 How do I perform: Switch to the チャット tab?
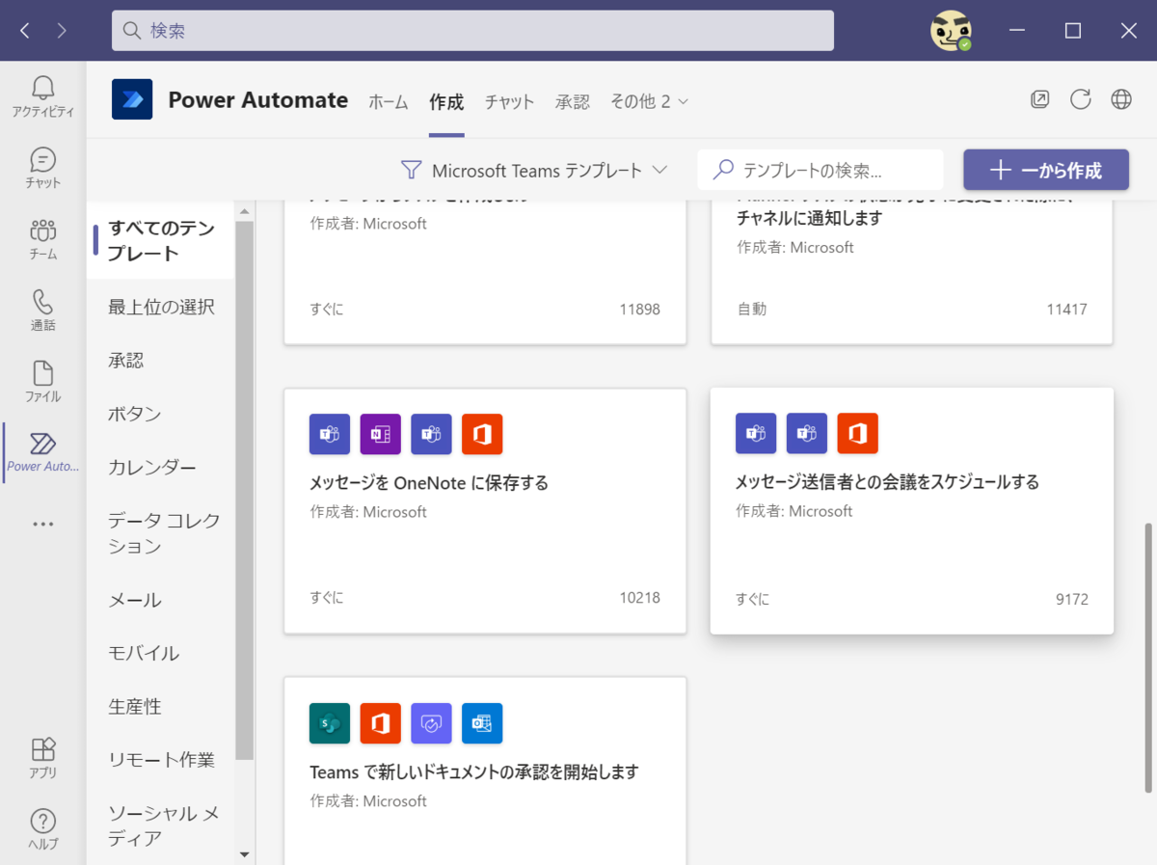[509, 101]
